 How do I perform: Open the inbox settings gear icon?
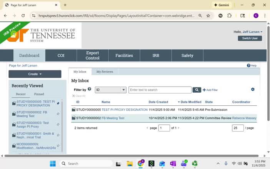[x=253, y=90]
